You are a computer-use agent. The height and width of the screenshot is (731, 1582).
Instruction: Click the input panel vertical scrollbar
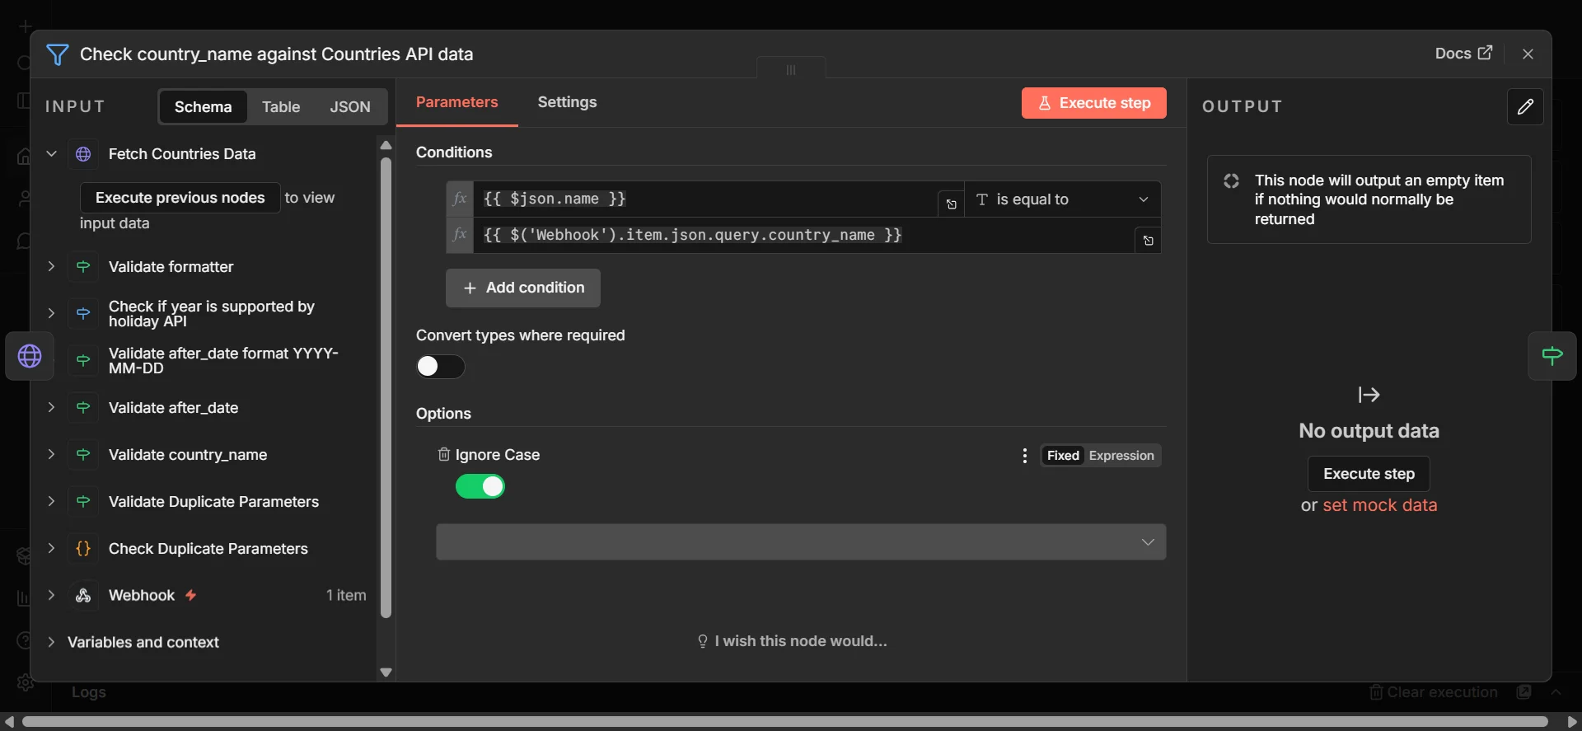(386, 387)
